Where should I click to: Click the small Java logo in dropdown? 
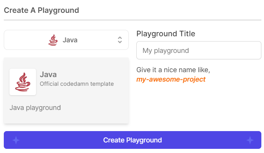pos(53,40)
